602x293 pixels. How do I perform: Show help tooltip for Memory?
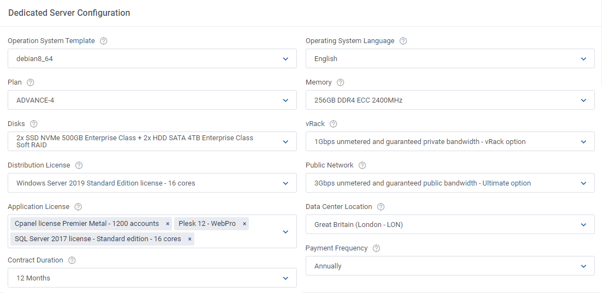point(341,82)
